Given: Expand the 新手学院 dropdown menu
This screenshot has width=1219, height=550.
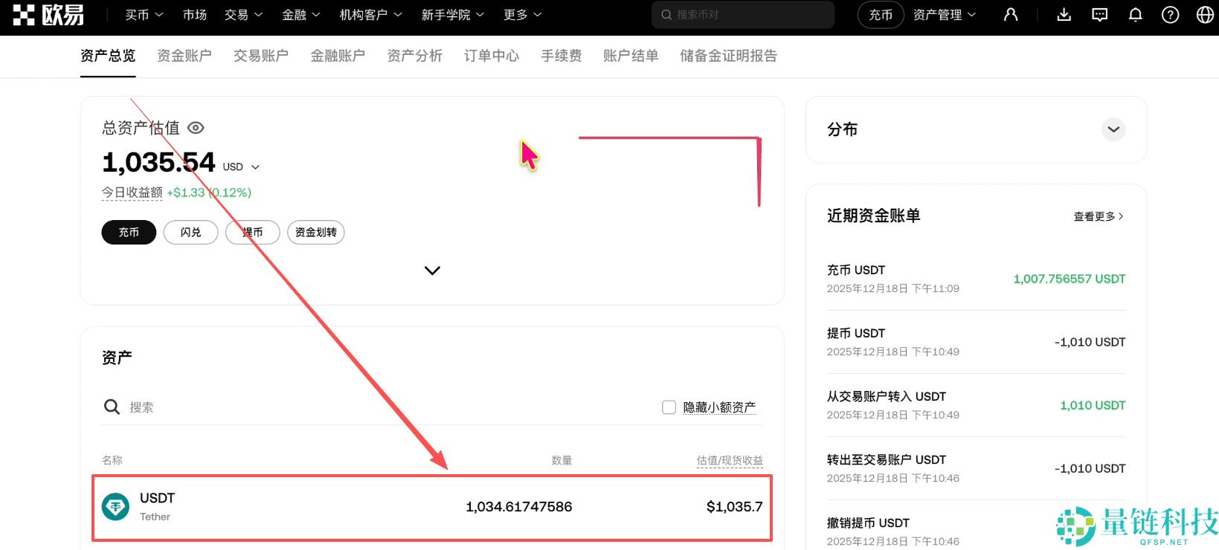Looking at the screenshot, I should pos(452,15).
